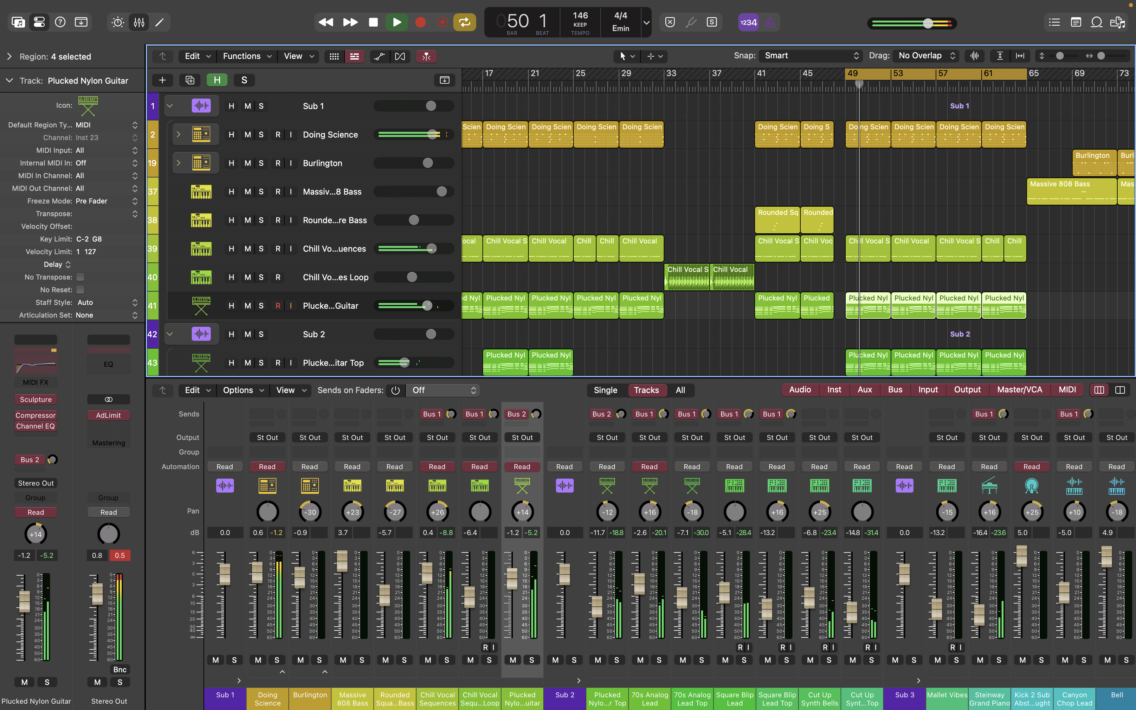Check the No Reset checkbox
Screen dimensions: 1136x710
(80, 290)
